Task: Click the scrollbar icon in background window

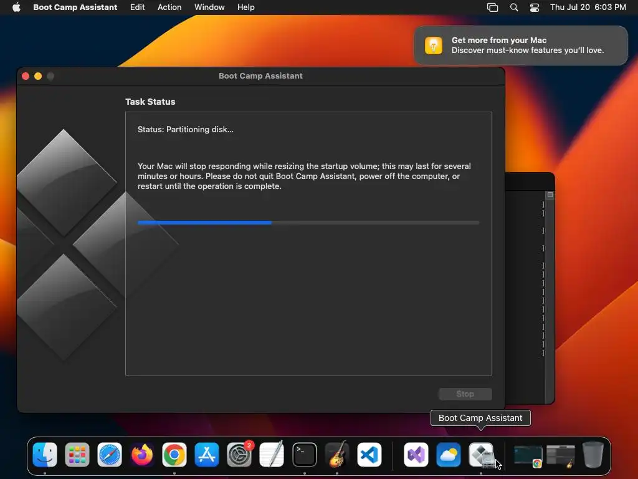Action: coord(550,195)
